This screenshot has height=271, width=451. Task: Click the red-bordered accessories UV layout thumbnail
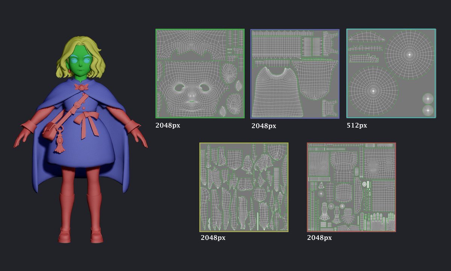coord(351,187)
